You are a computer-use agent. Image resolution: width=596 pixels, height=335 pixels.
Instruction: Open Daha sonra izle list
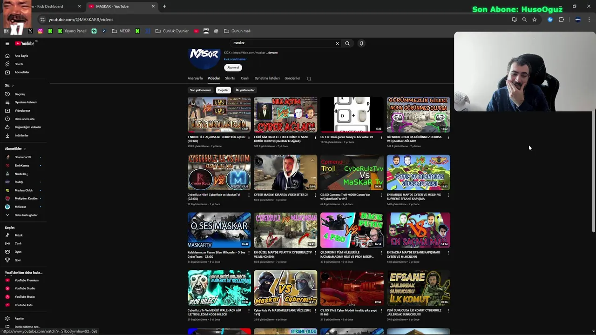(x=24, y=119)
